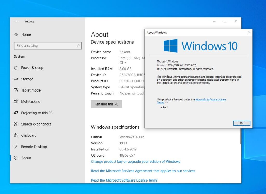Select About in sidebar
This screenshot has height=194, width=266.
[26, 158]
